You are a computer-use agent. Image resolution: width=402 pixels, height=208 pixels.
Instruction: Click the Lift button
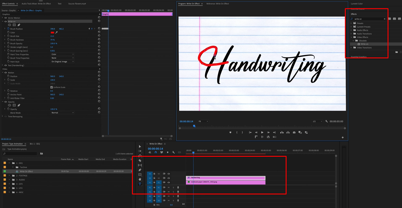[282, 133]
